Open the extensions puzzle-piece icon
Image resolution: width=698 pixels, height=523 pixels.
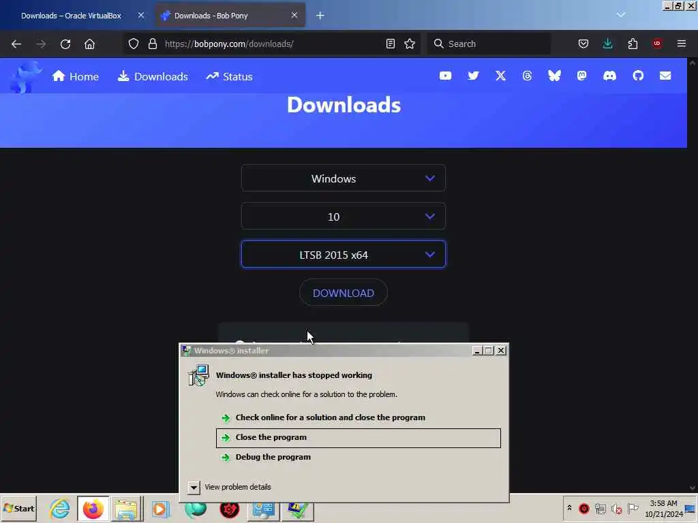pos(633,44)
